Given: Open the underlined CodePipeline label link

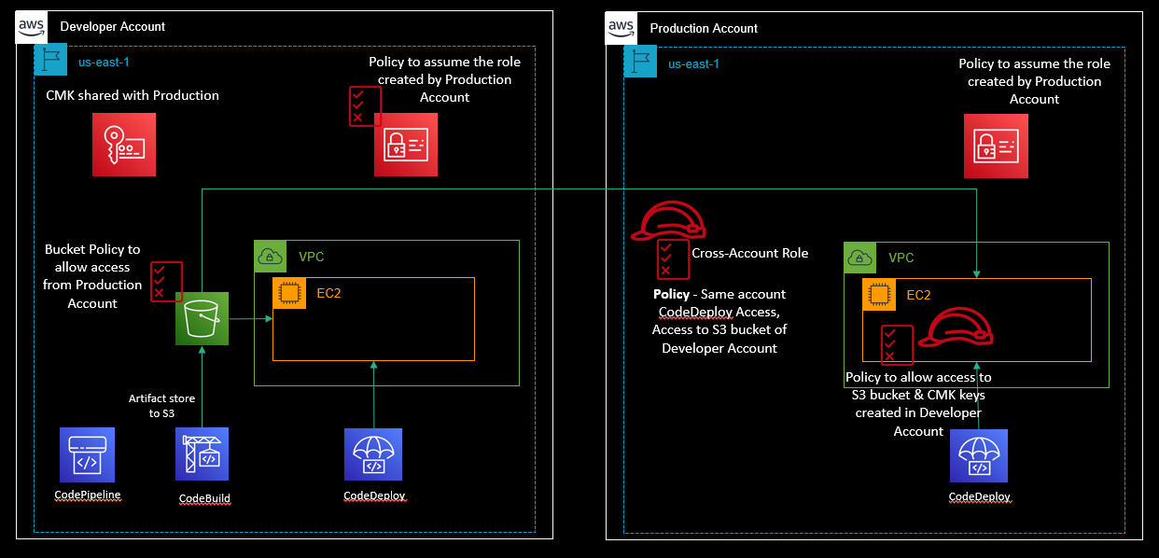Looking at the screenshot, I should (x=87, y=495).
